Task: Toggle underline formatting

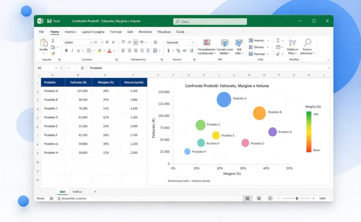Action: (78, 51)
